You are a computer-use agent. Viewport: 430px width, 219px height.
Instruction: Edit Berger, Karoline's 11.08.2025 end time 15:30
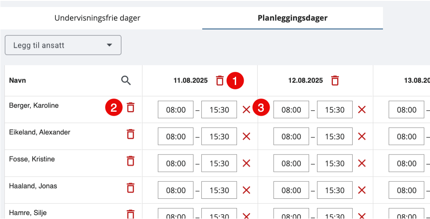[x=219, y=110]
